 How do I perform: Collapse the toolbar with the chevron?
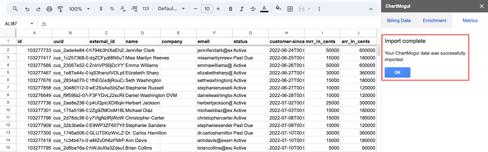coord(371,9)
